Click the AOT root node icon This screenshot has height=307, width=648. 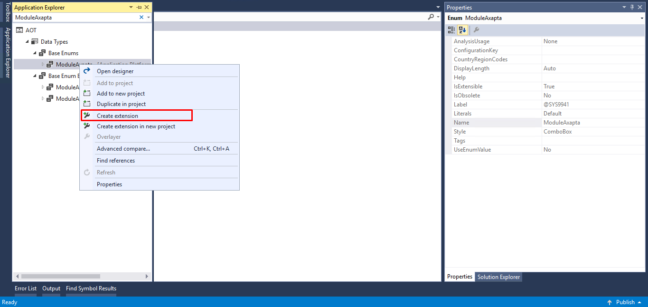click(19, 30)
